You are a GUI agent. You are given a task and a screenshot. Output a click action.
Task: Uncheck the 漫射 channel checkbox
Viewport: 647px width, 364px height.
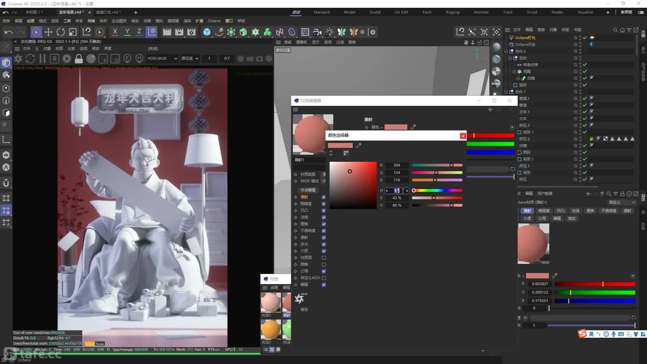point(324,197)
